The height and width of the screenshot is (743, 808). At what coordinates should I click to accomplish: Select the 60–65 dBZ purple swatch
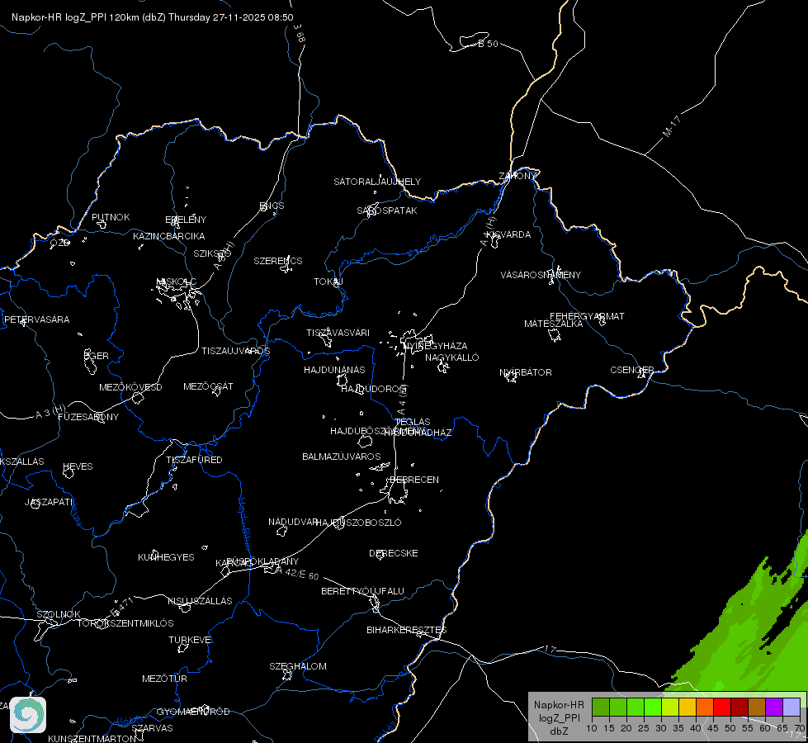[774, 708]
